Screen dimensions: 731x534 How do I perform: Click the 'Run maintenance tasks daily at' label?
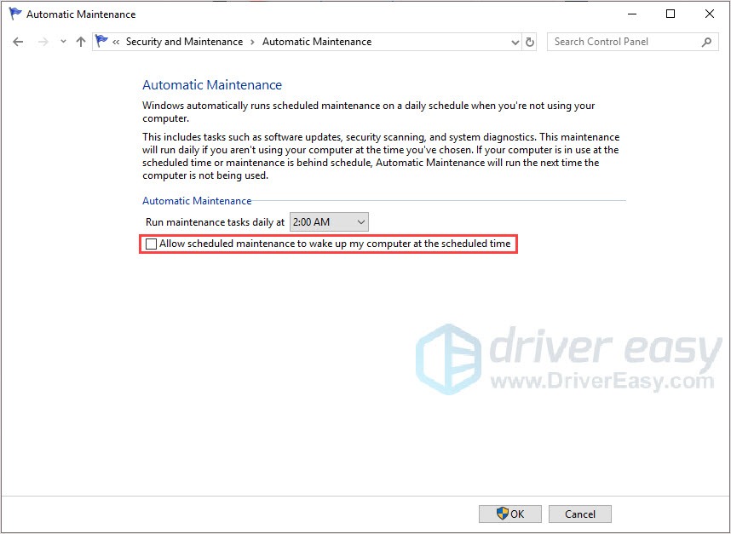(215, 222)
